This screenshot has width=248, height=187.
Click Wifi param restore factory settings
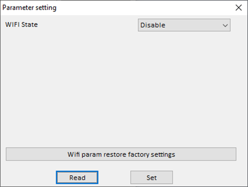click(x=121, y=154)
